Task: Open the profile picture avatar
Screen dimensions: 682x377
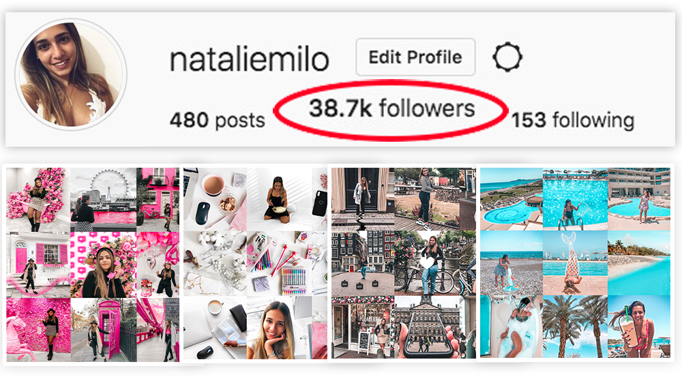Action: point(71,75)
